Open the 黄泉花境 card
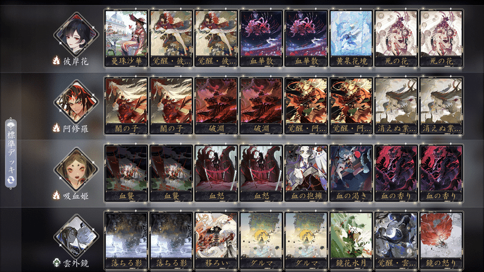The width and height of the screenshot is (484, 272). (x=351, y=38)
